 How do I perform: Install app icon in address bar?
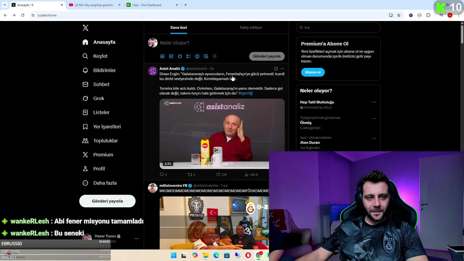point(391,15)
